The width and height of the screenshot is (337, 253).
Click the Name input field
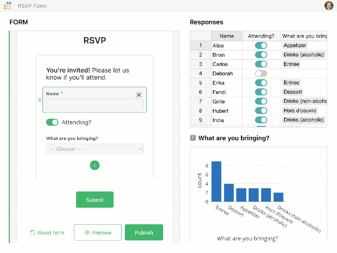click(x=95, y=104)
